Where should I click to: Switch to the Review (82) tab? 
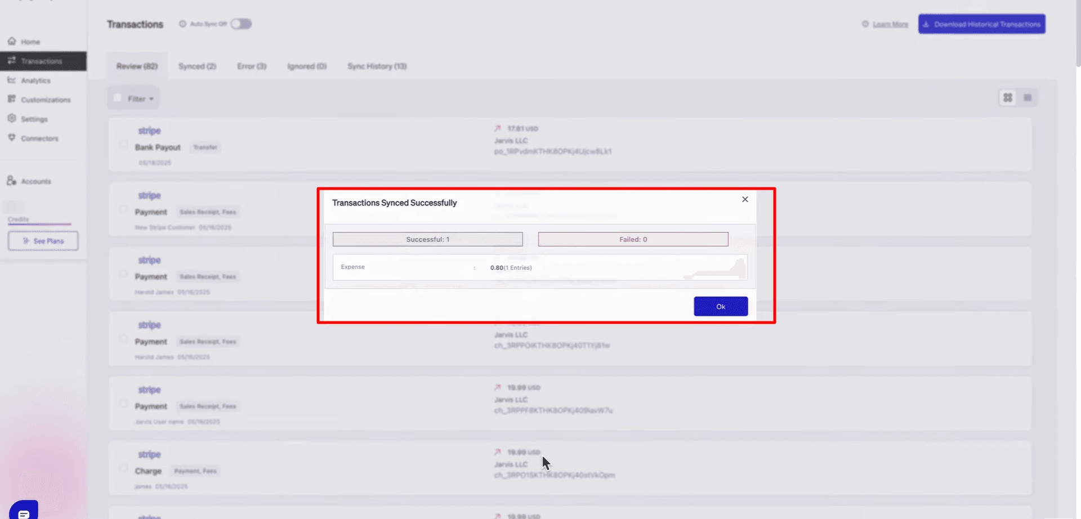coord(137,66)
